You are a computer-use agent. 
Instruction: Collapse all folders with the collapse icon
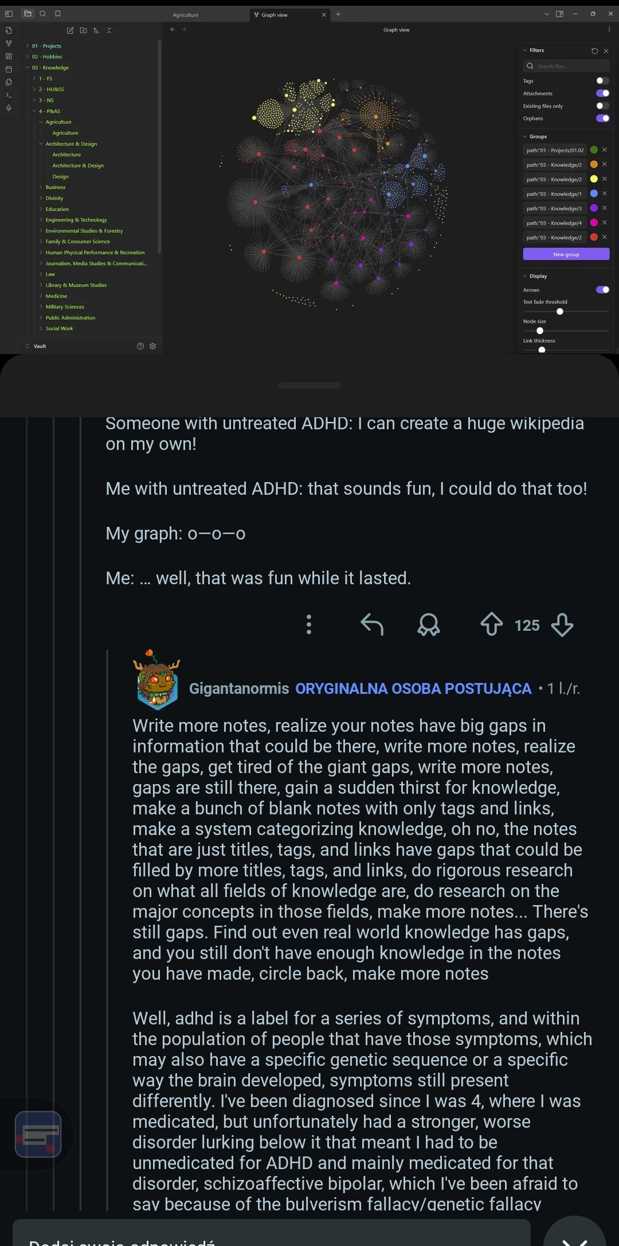109,30
